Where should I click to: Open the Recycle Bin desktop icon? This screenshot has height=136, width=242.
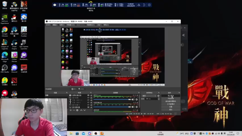(x=5, y=5)
